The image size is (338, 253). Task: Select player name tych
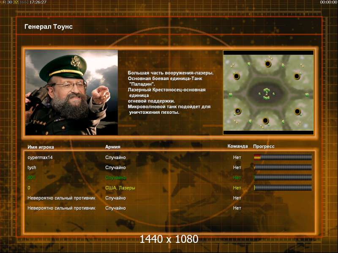tap(32, 167)
